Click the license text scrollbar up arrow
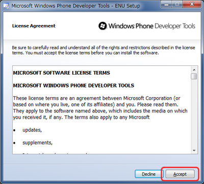Viewport: 204px width, 184px height. point(194,70)
